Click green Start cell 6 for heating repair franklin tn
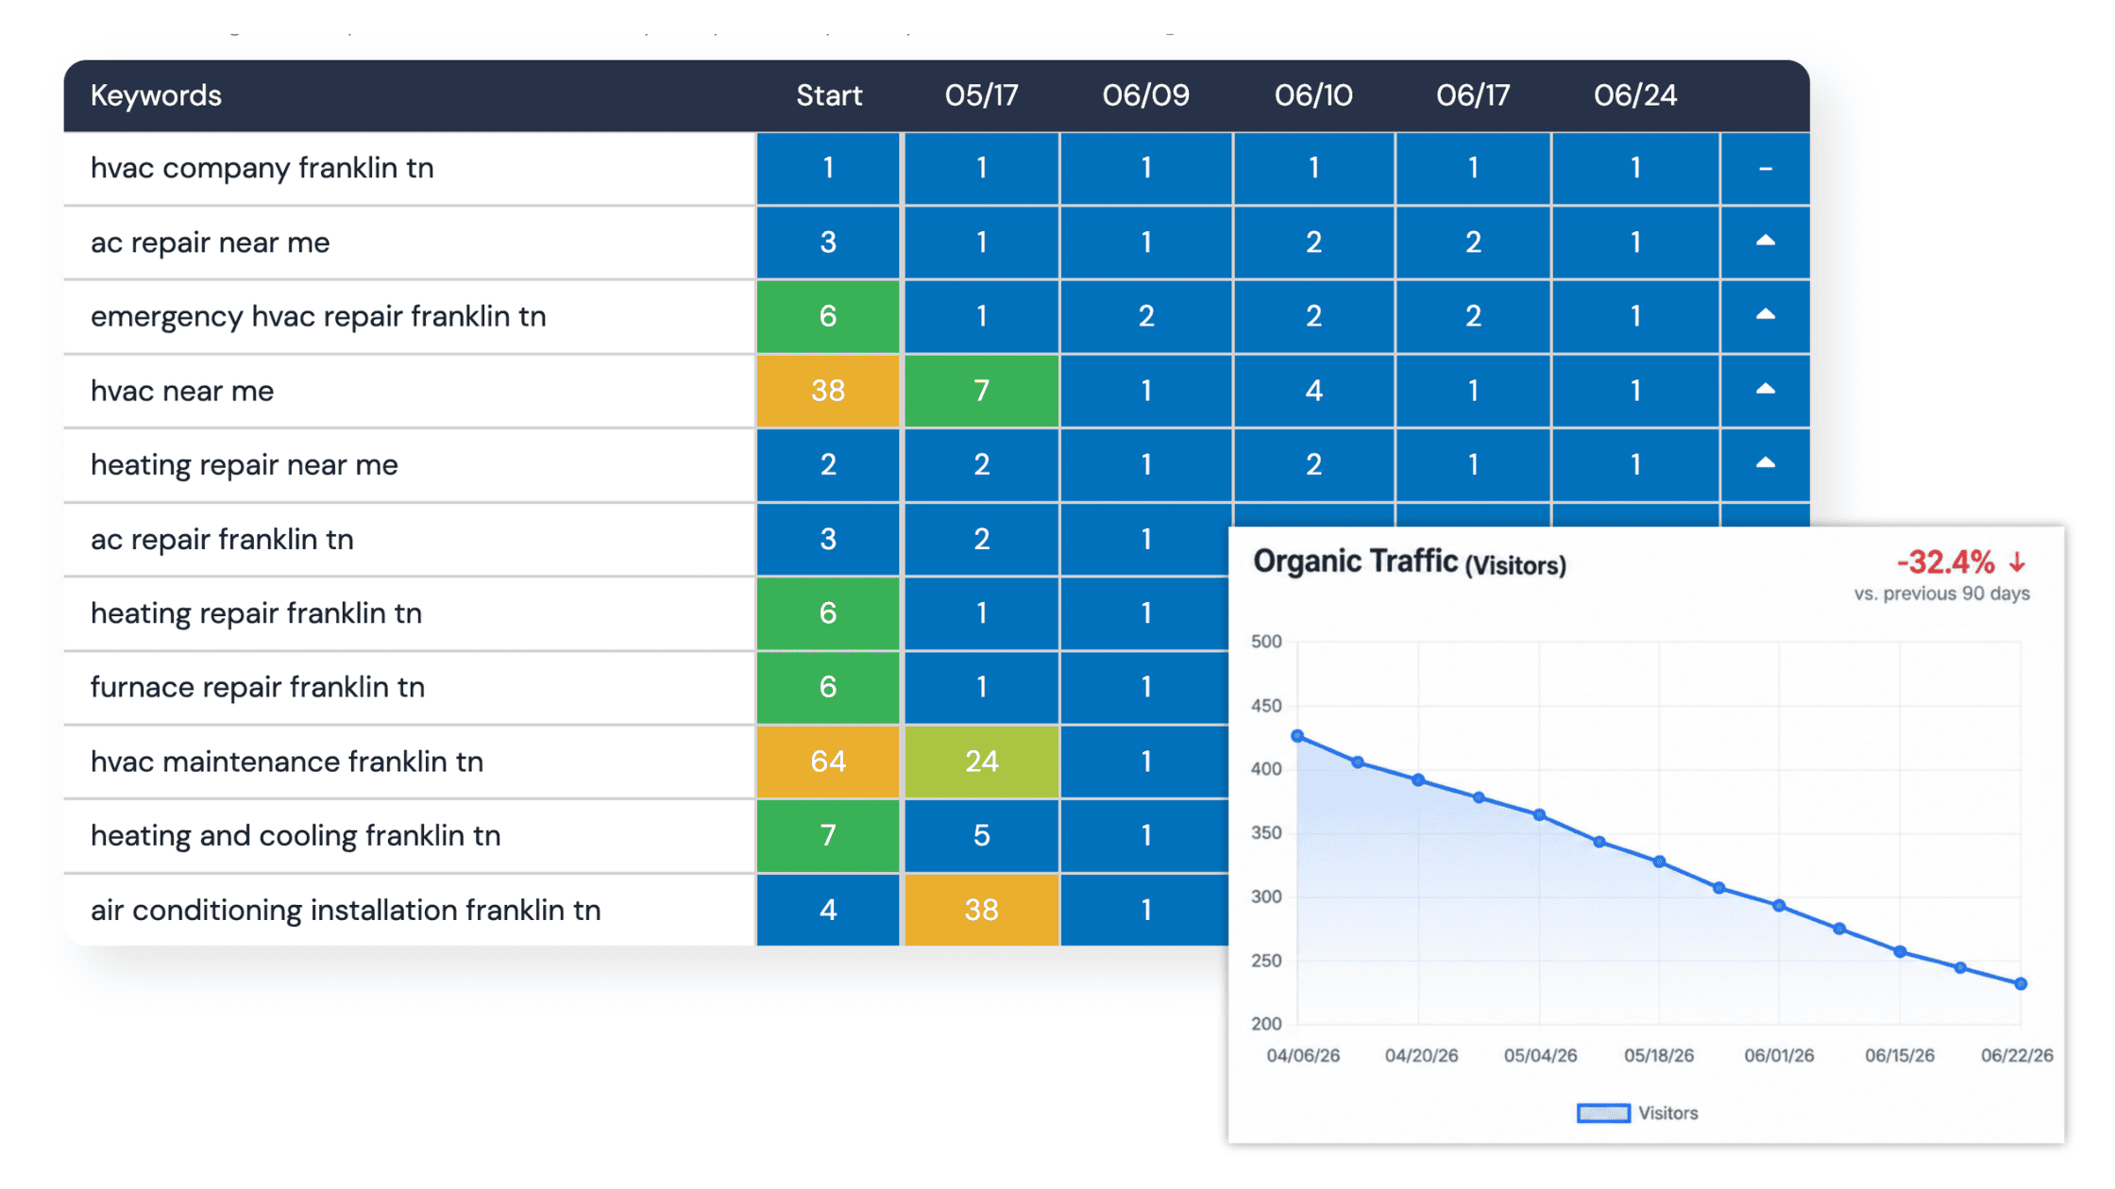Screen dimensions: 2115x1189 [828, 613]
